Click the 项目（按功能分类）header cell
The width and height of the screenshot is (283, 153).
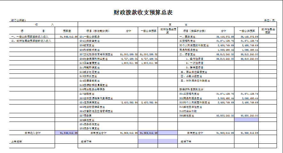(97, 31)
